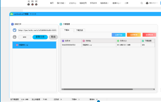This screenshot has height=102, width=161.
Task: Select the rar file row in left file list
Action: [34, 45]
